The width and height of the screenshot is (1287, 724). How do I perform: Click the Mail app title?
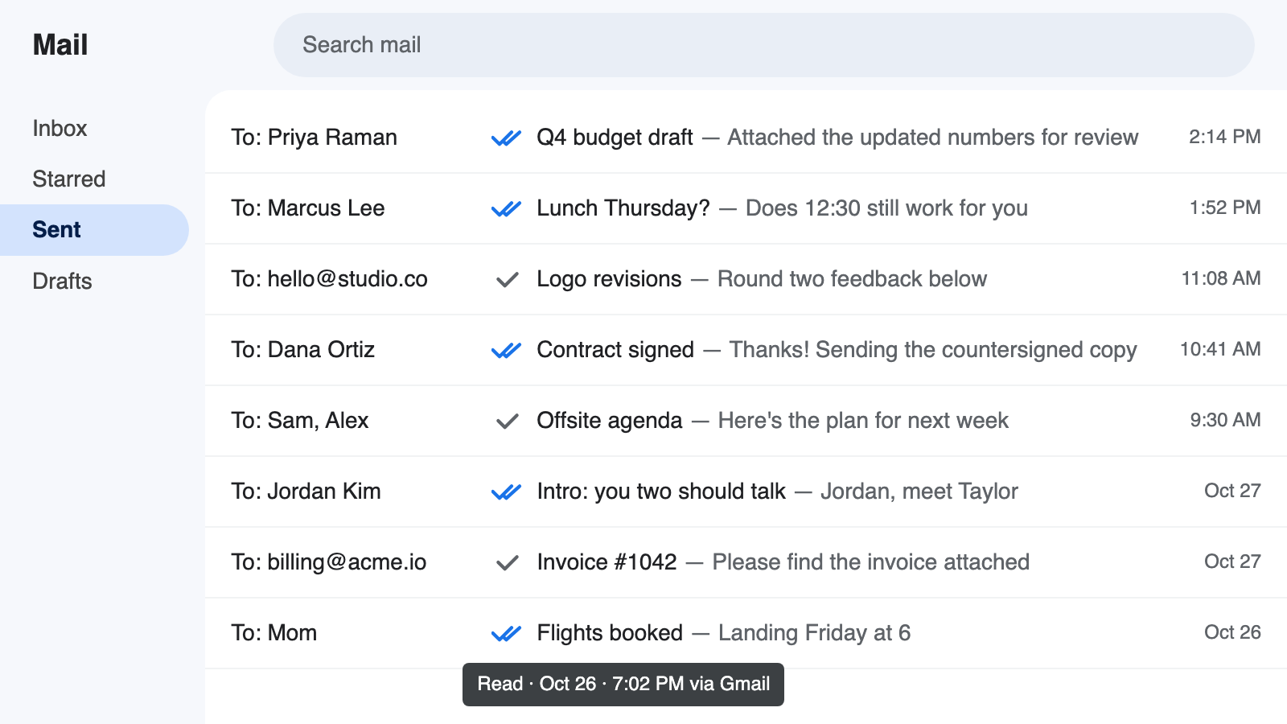coord(60,45)
